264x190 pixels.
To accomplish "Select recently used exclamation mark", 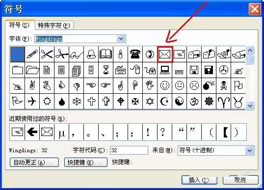I will coord(150,132).
